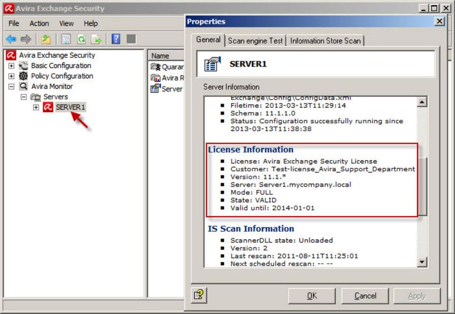The width and height of the screenshot is (455, 314).
Task: Click the IS Scan Information heading
Action: pyautogui.click(x=251, y=229)
